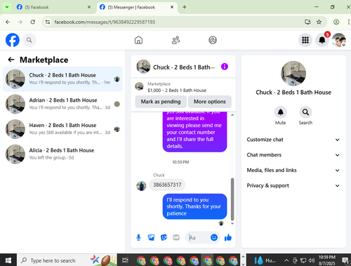The height and width of the screenshot is (266, 351).
Task: Click the browser address bar URL
Action: (x=105, y=22)
